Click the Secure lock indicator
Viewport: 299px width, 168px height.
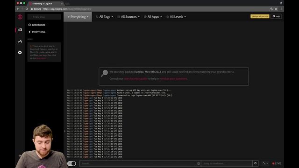click(x=36, y=9)
